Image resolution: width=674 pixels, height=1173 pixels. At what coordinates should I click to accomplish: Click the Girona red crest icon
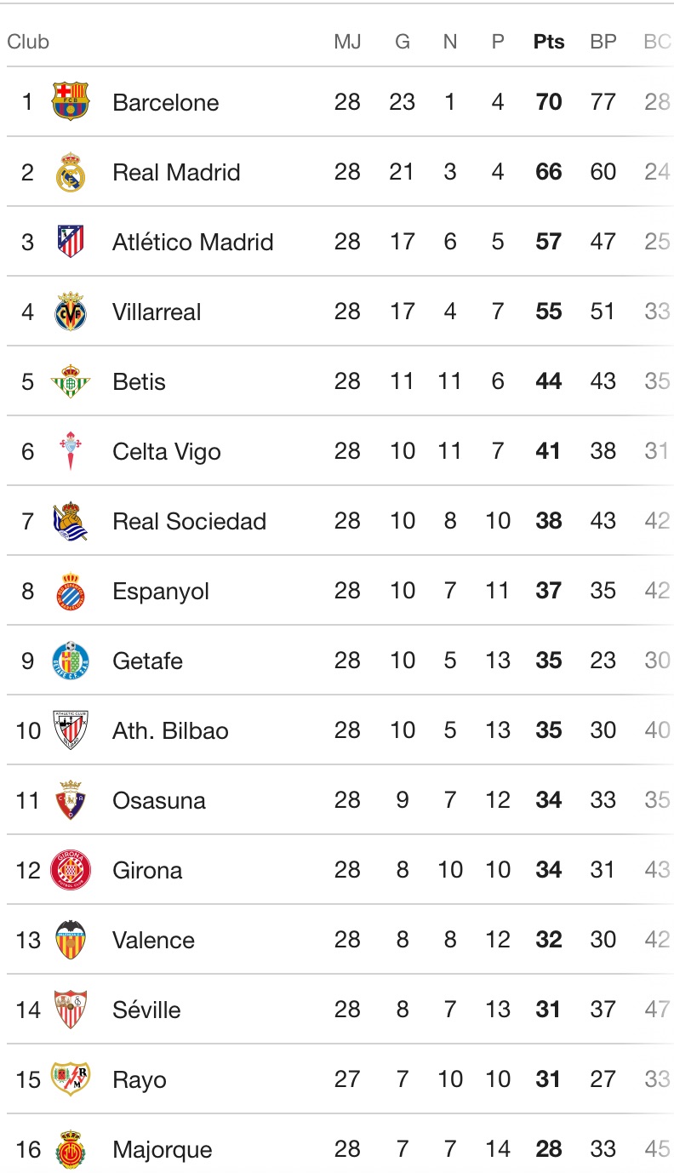click(x=70, y=870)
